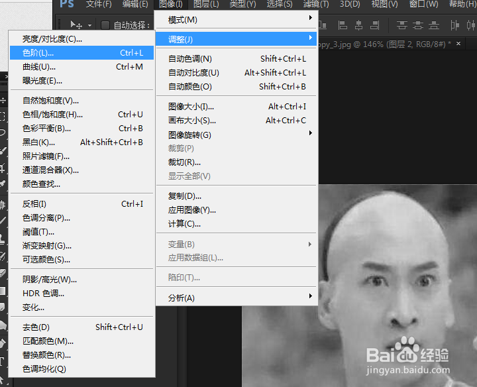The image size is (477, 387).
Task: Choose 反相(I) invert command
Action: click(x=82, y=204)
